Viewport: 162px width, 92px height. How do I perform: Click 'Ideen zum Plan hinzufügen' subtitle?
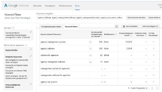pos(18,18)
